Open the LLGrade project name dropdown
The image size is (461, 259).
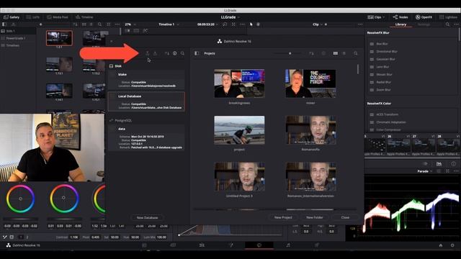pos(230,17)
